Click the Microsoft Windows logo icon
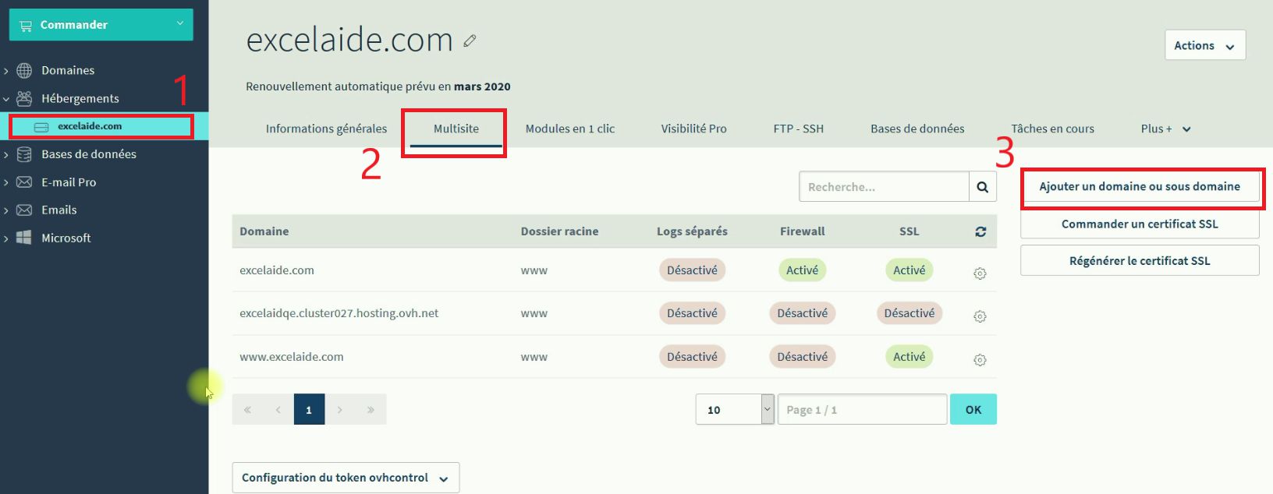1273x494 pixels. tap(24, 238)
